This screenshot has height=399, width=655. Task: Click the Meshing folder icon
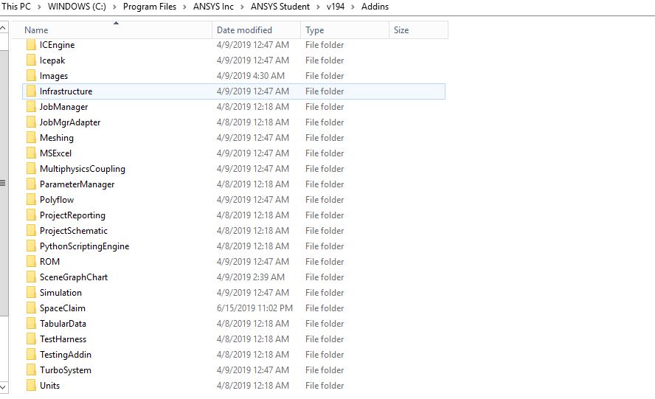(x=31, y=137)
